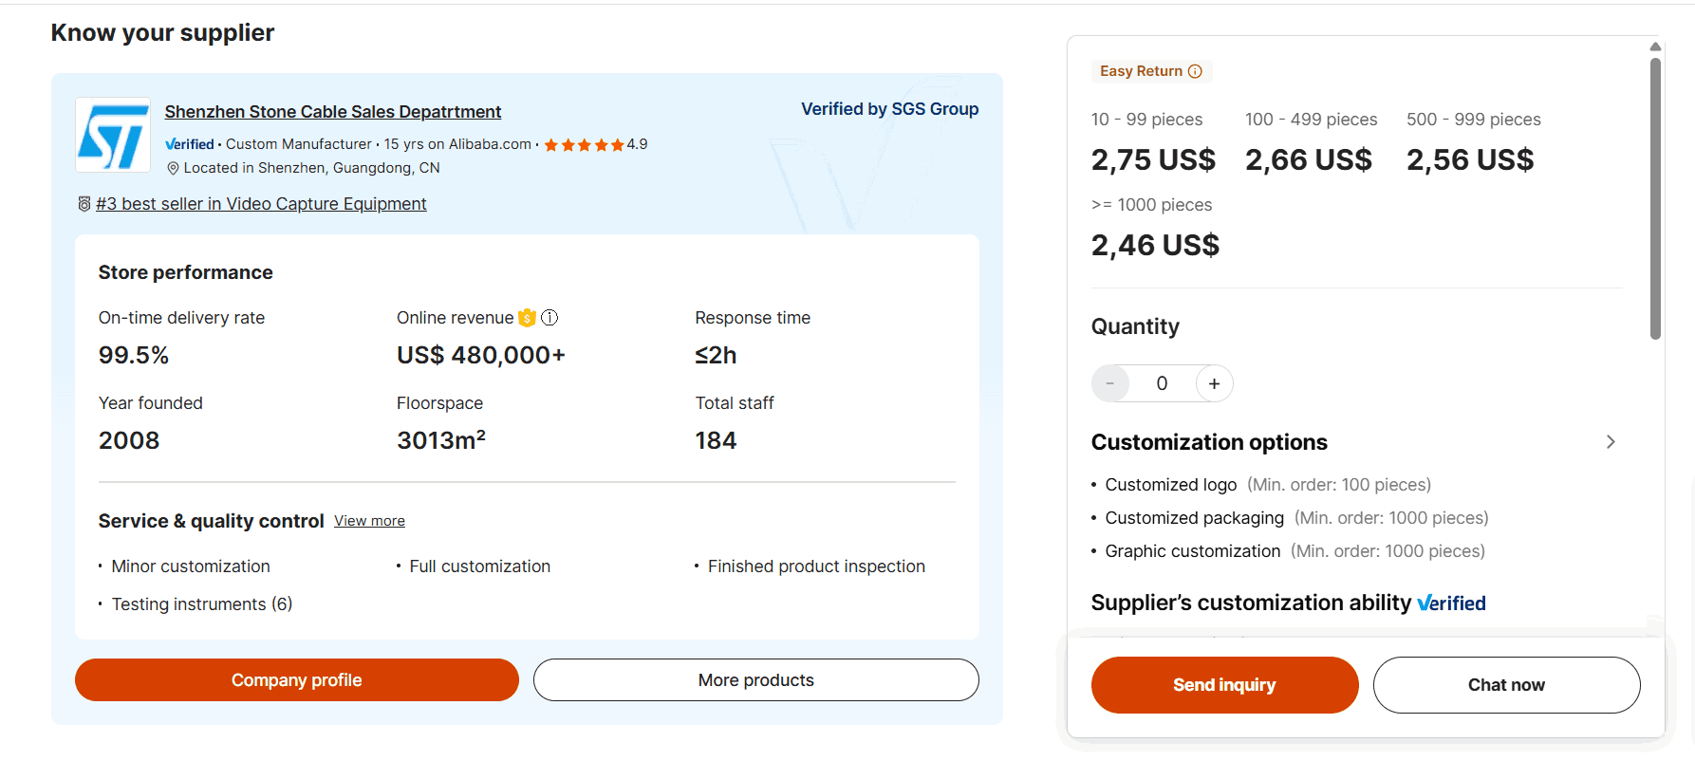1695x761 pixels.
Task: Open #3 best seller in Video Capture Equipment
Action: click(261, 204)
